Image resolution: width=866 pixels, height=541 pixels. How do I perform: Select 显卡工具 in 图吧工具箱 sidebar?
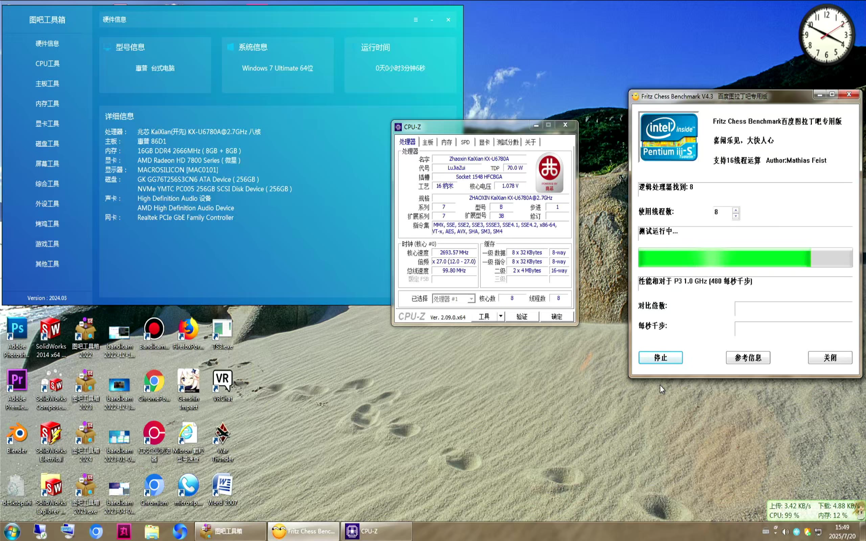tap(47, 124)
